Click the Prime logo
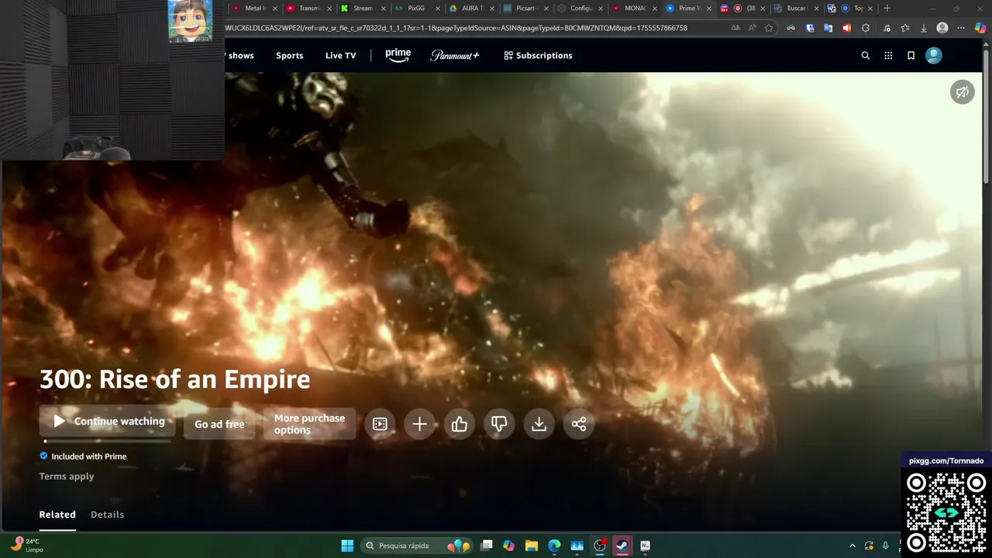Viewport: 992px width, 558px height. click(x=398, y=55)
